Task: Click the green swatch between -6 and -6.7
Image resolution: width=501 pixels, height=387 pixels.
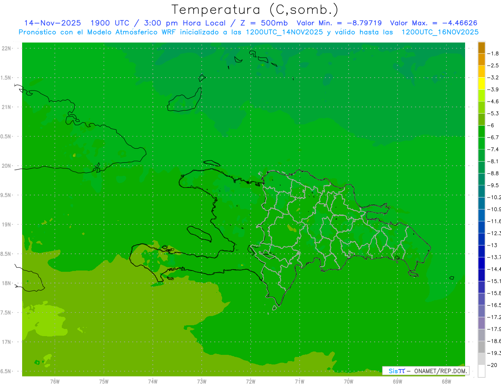Action: point(481,131)
